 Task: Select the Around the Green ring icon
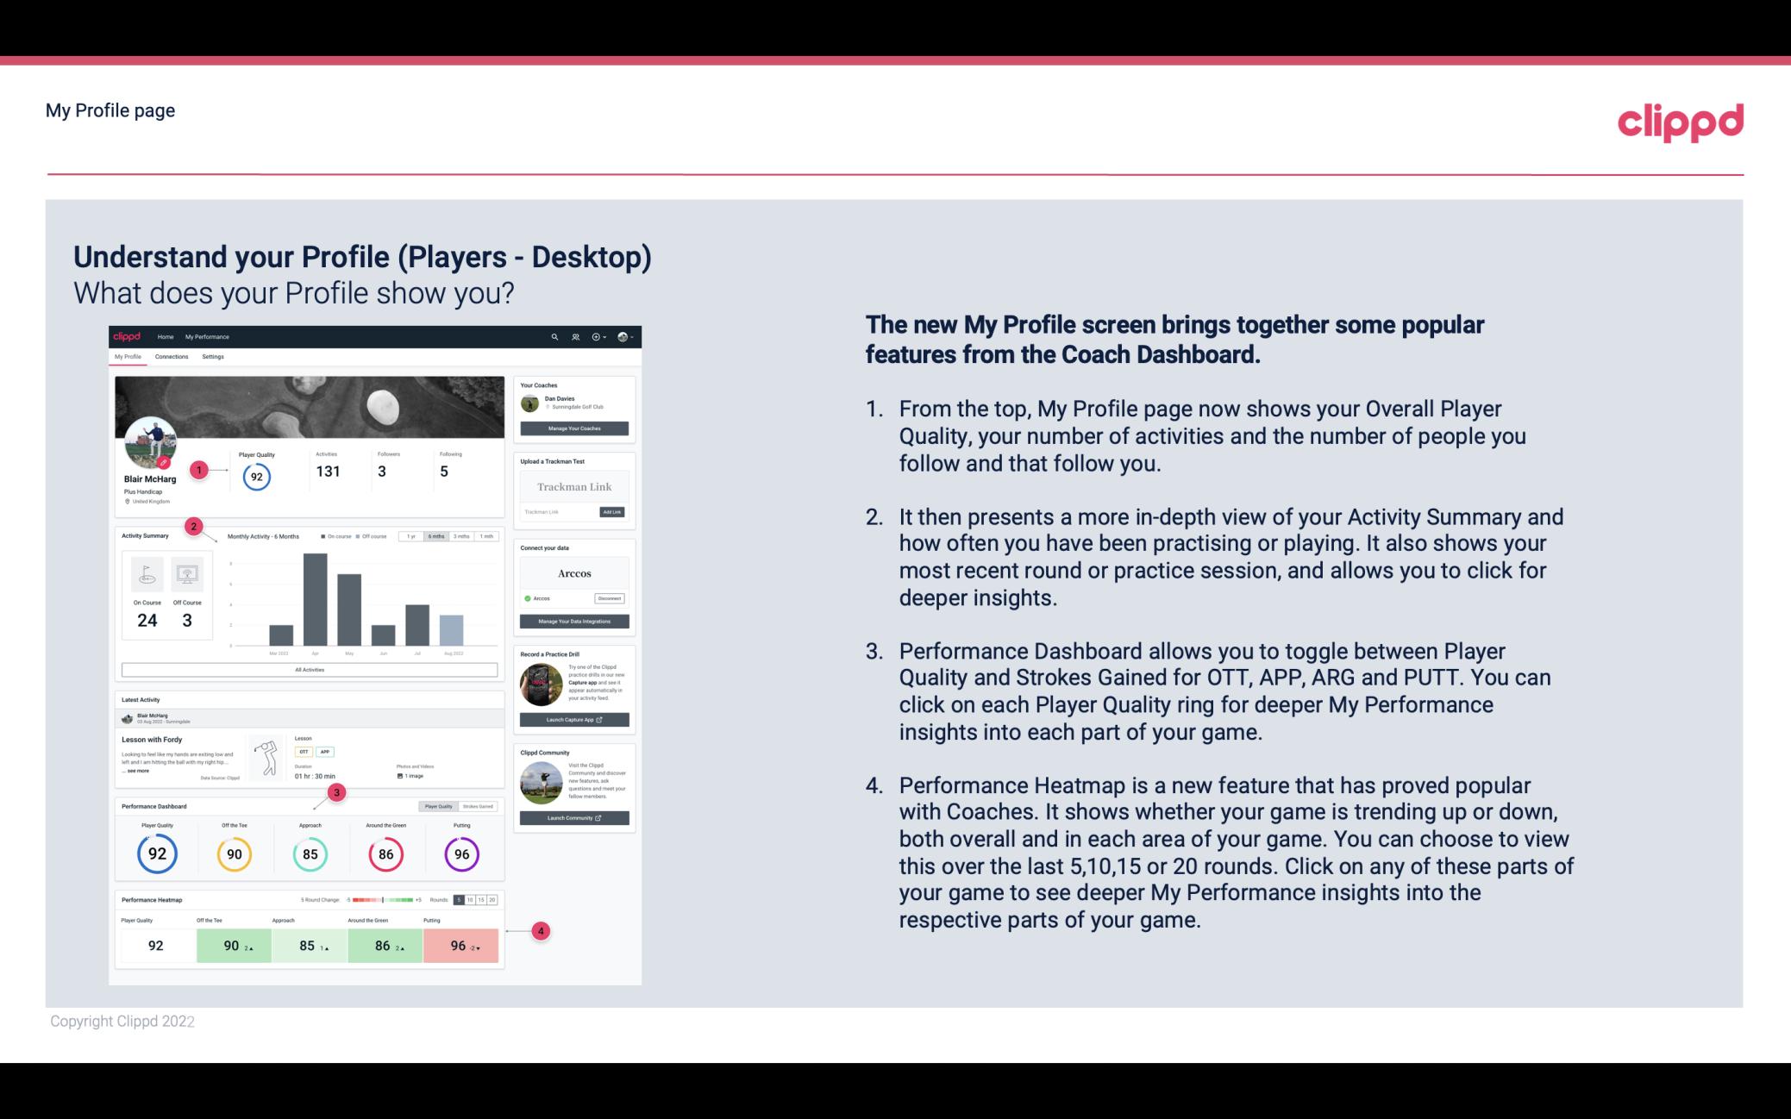click(x=385, y=852)
